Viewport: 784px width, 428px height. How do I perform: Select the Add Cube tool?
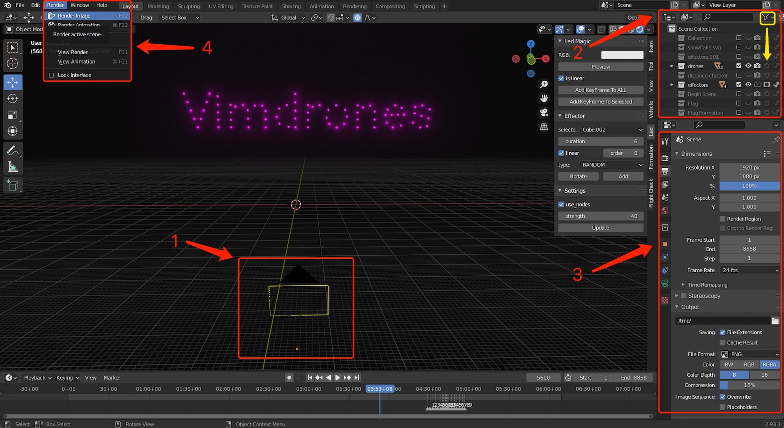[13, 186]
